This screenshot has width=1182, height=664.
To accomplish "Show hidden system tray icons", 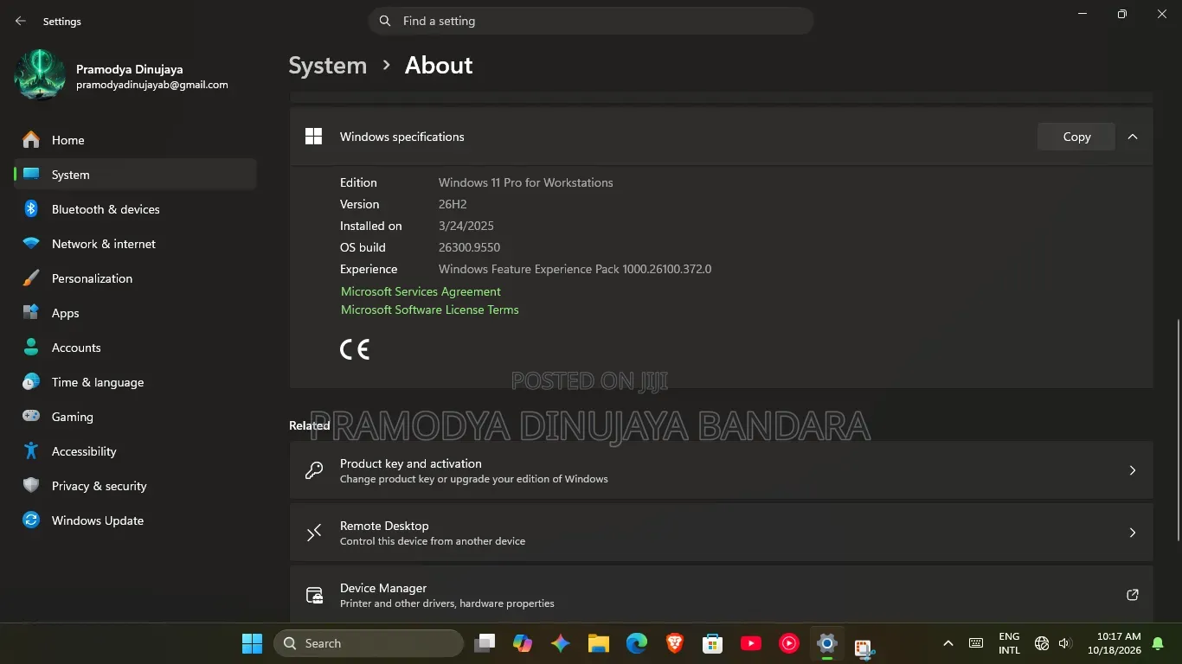I will pyautogui.click(x=948, y=643).
